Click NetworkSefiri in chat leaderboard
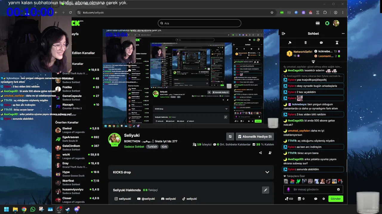The image size is (382, 214). coord(303,52)
